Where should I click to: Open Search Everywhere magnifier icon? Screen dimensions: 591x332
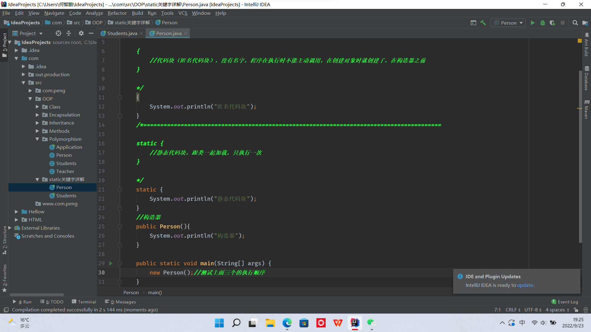(x=575, y=23)
